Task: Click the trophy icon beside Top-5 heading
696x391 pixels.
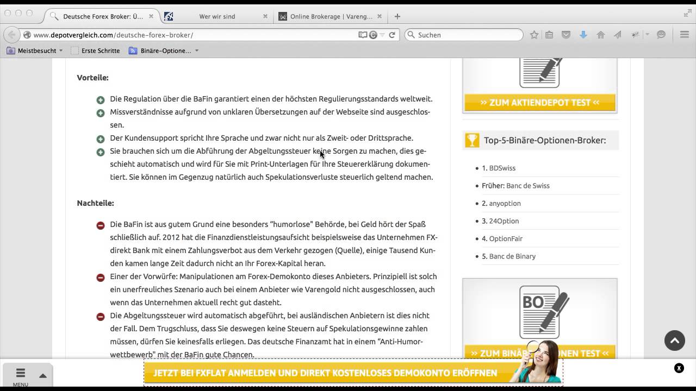Action: tap(471, 140)
